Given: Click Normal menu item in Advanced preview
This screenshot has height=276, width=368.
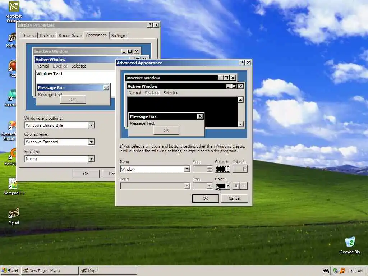Looking at the screenshot, I should click(x=134, y=93).
